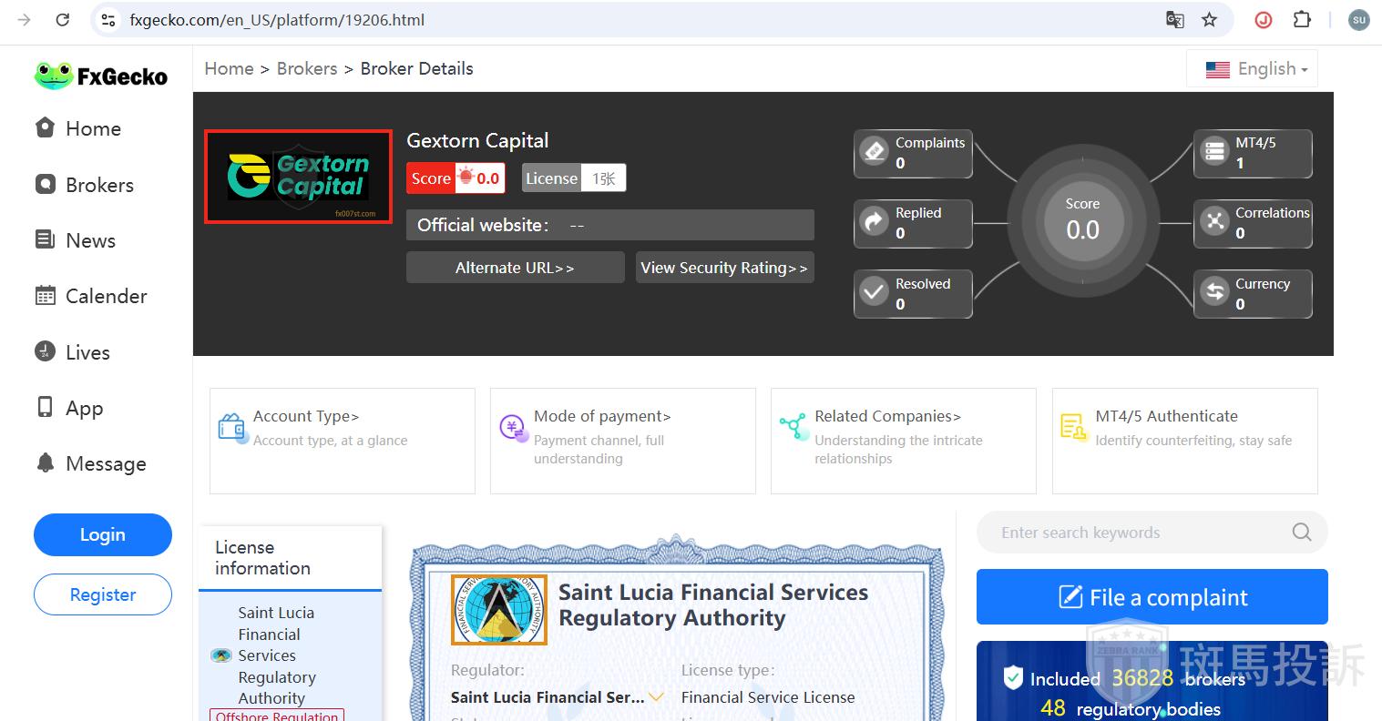Click the Resolved checkmark icon
This screenshot has height=721, width=1382.
click(x=875, y=292)
